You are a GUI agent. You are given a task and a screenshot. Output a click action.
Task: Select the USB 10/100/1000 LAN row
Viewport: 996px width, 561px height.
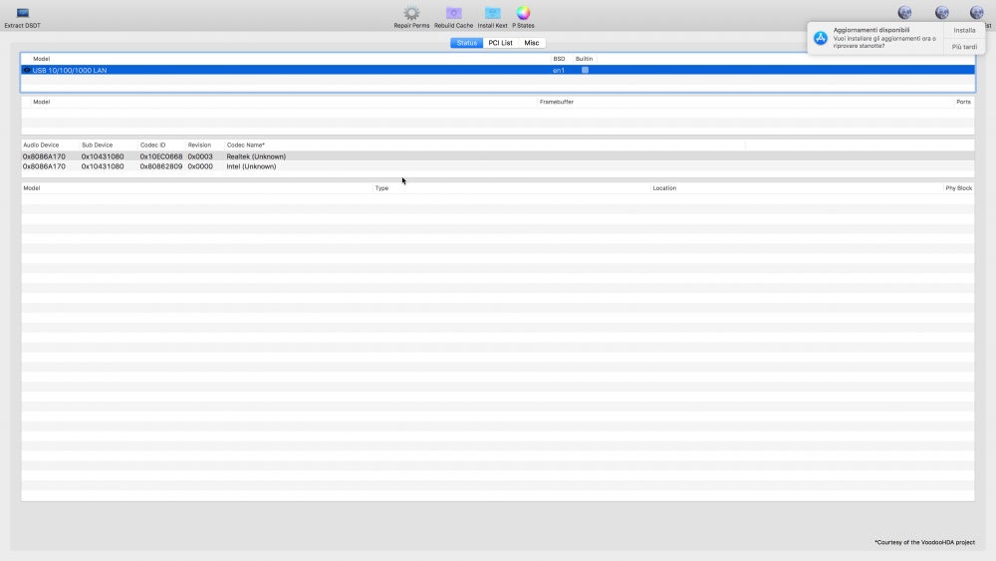coord(498,70)
